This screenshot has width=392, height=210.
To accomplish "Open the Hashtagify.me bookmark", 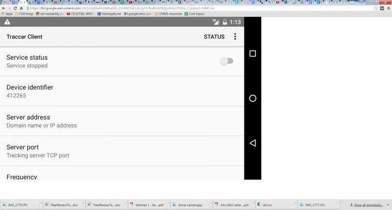I will pos(109,14).
